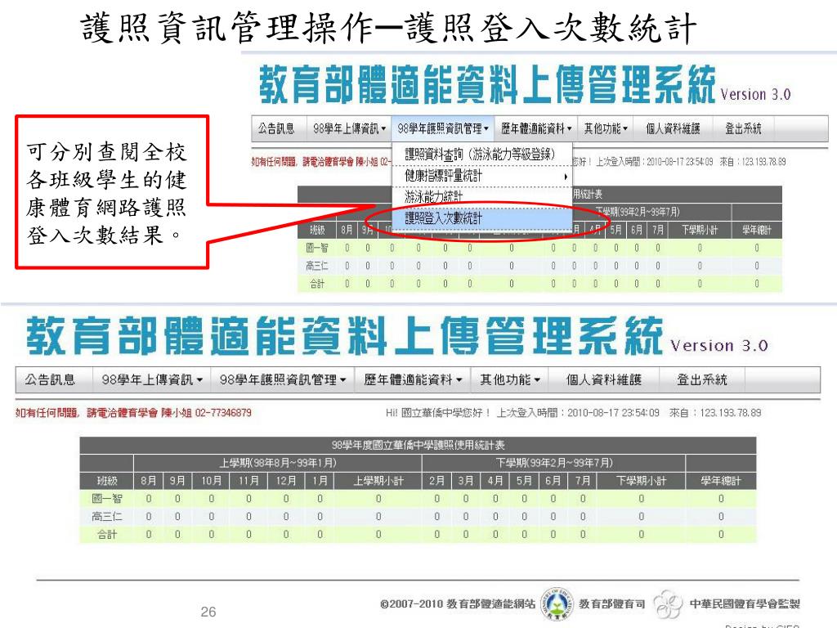Go to 公告訊息 in upper screenshot menu bar
837x628 pixels.
276,128
